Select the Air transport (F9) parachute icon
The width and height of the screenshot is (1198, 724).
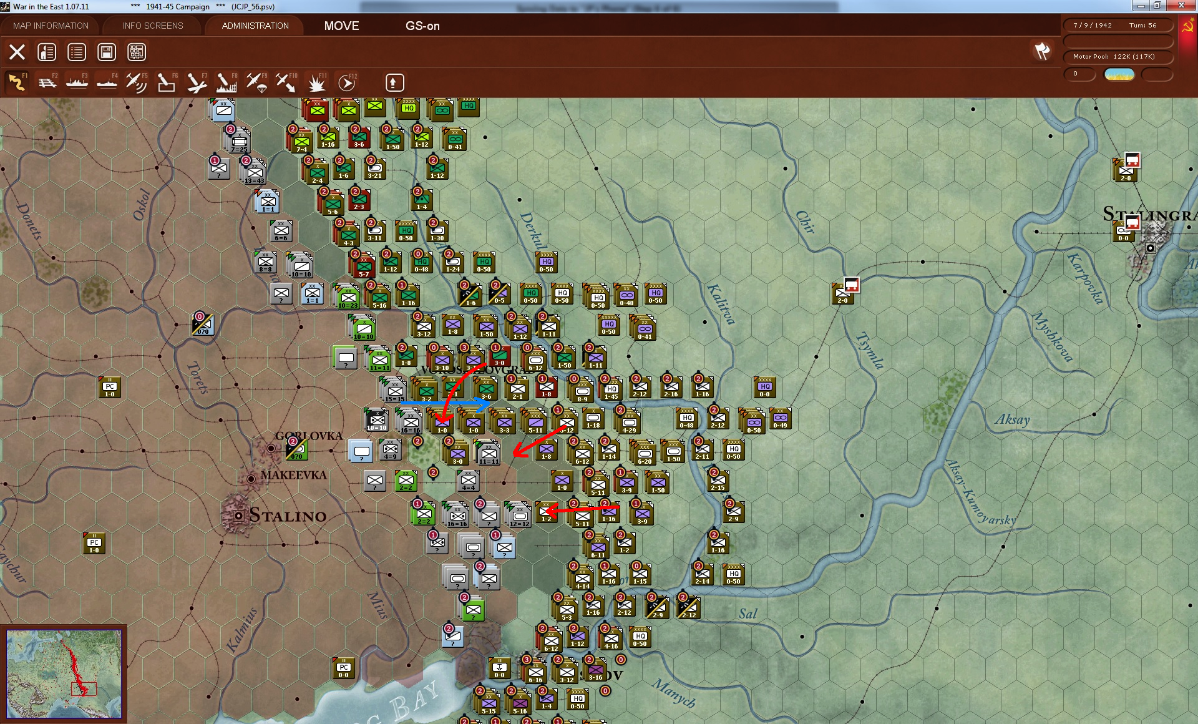point(256,82)
